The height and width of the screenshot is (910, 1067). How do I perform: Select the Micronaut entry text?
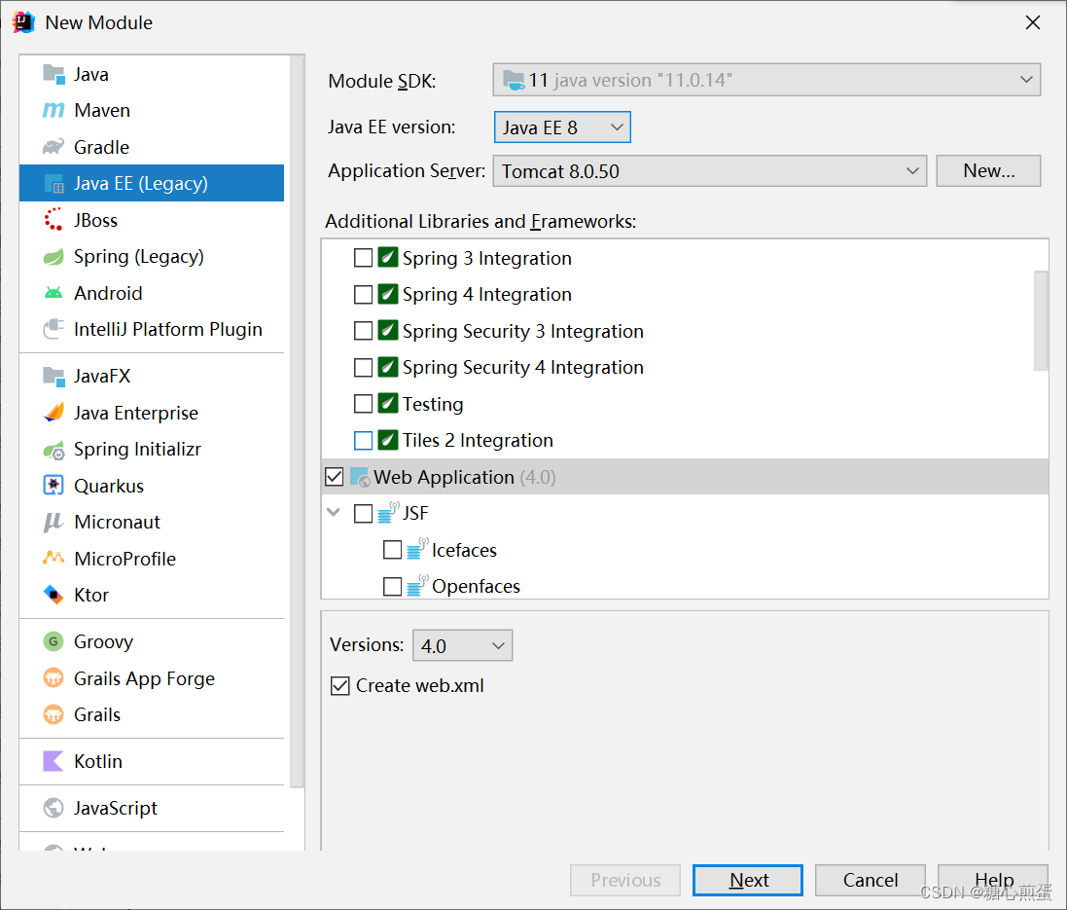(117, 522)
